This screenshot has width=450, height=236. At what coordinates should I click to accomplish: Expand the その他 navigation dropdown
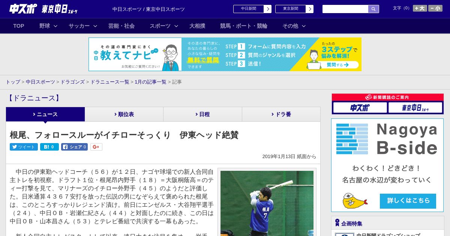(294, 26)
